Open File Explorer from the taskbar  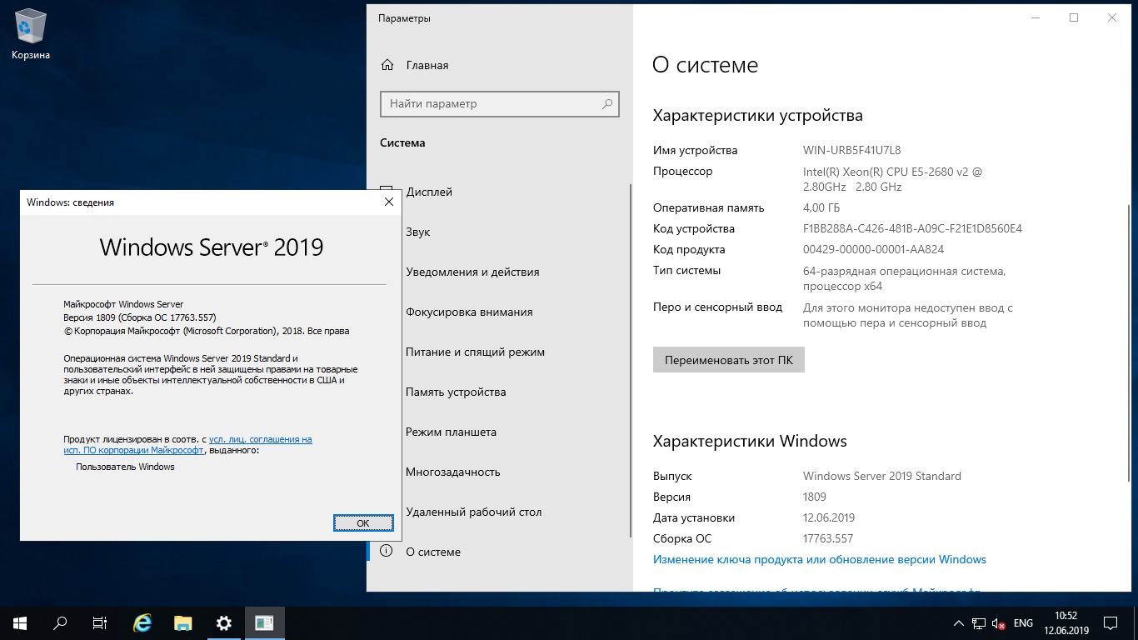[183, 622]
